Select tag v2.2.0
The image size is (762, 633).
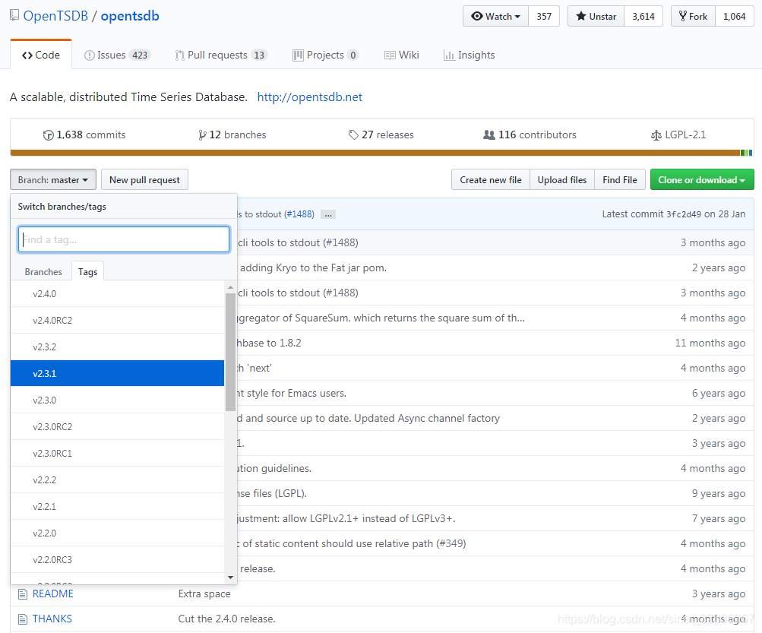coord(117,533)
